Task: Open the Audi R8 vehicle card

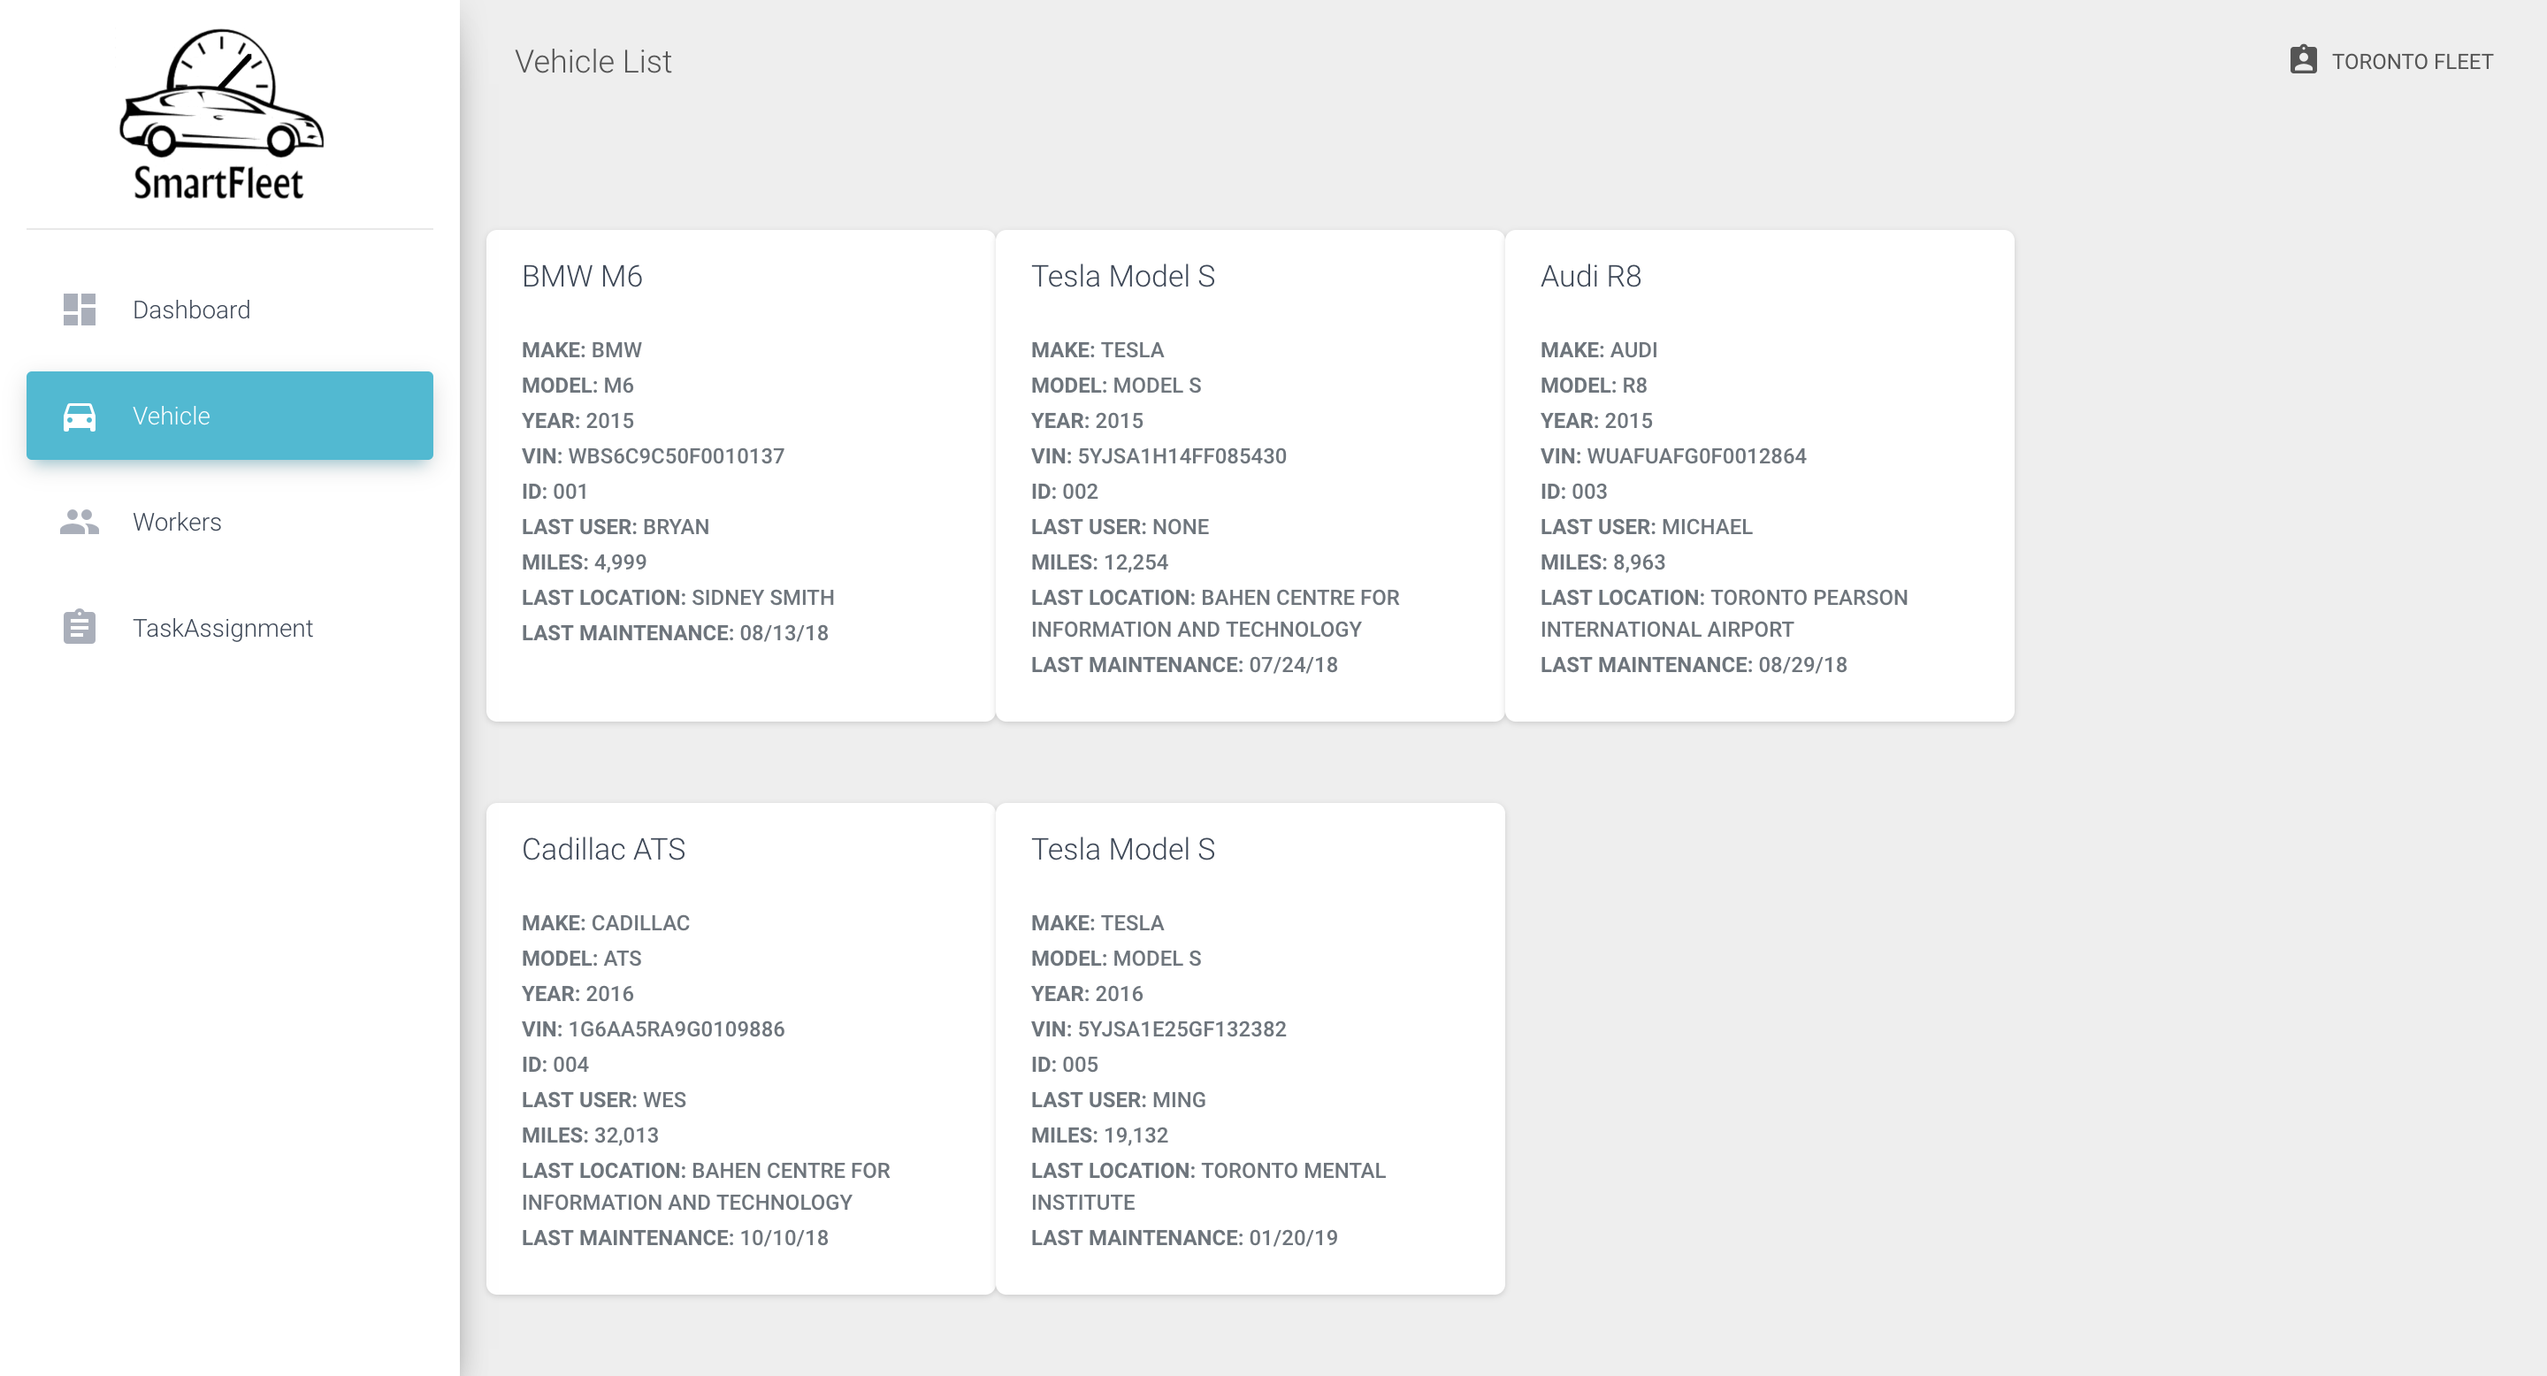Action: pyautogui.click(x=1590, y=276)
